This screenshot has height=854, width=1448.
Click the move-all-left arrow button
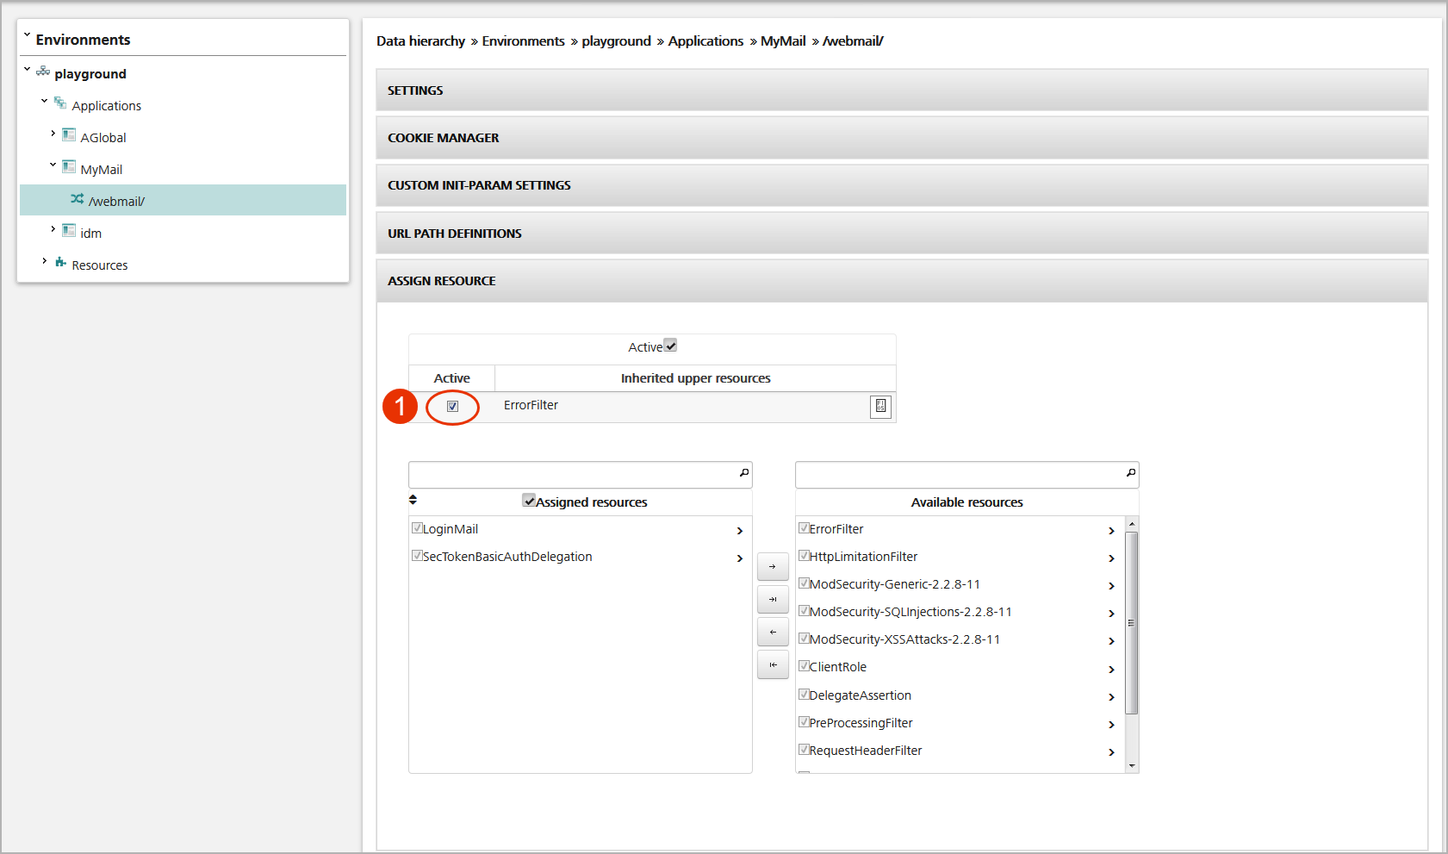coord(773,664)
